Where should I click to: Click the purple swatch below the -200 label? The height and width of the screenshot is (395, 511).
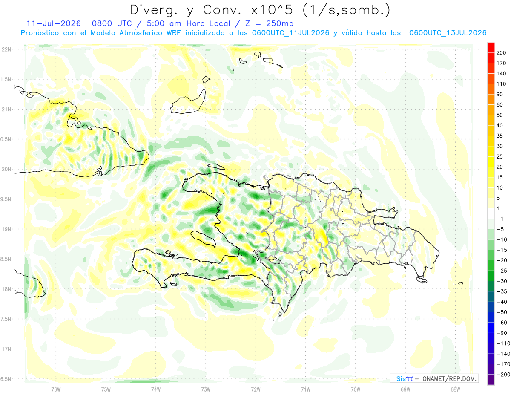491,380
